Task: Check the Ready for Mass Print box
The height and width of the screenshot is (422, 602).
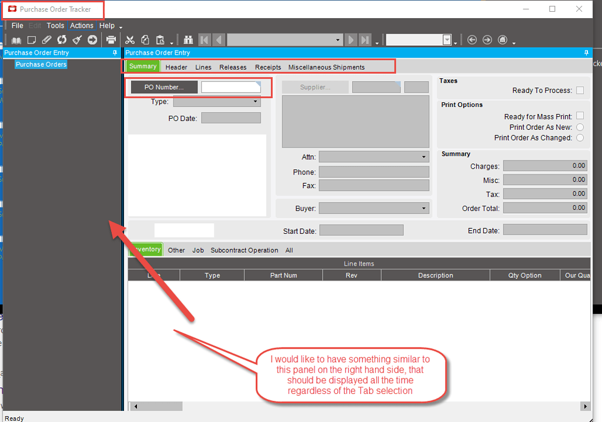Action: (580, 116)
